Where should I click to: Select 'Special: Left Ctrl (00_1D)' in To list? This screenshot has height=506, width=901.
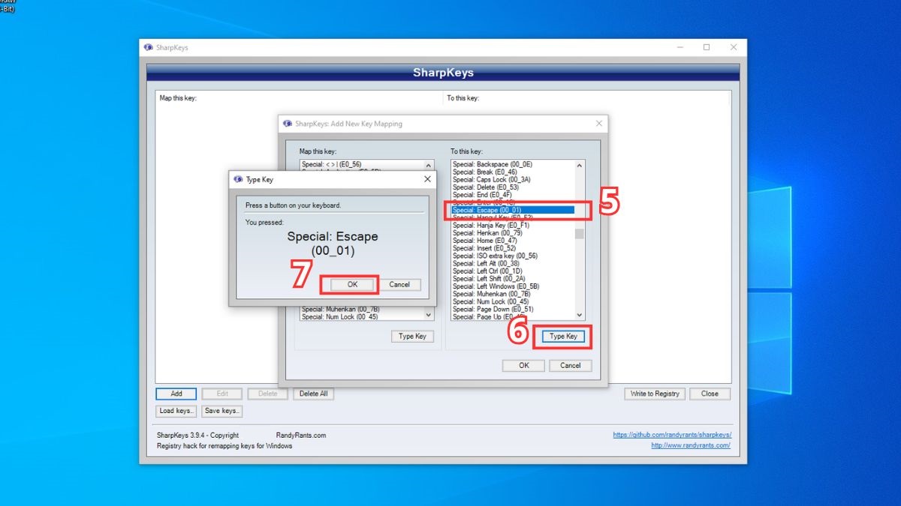click(513, 271)
